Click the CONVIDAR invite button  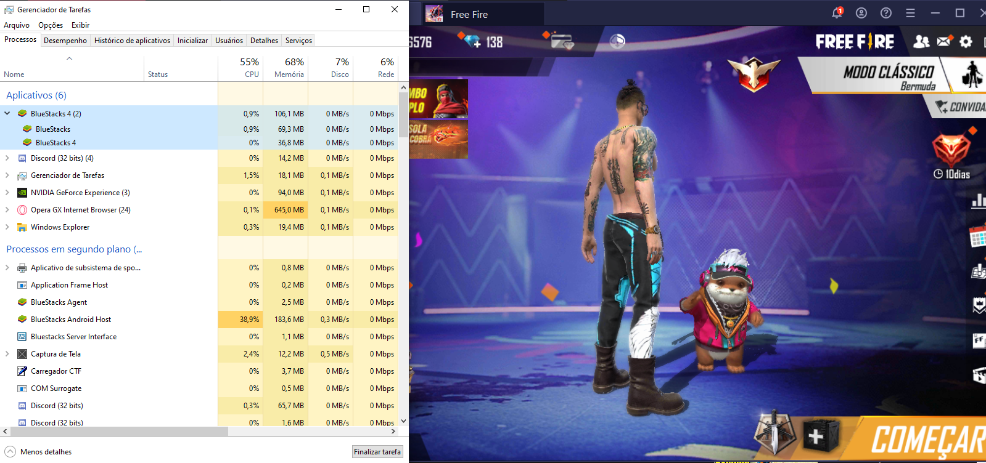click(x=959, y=107)
